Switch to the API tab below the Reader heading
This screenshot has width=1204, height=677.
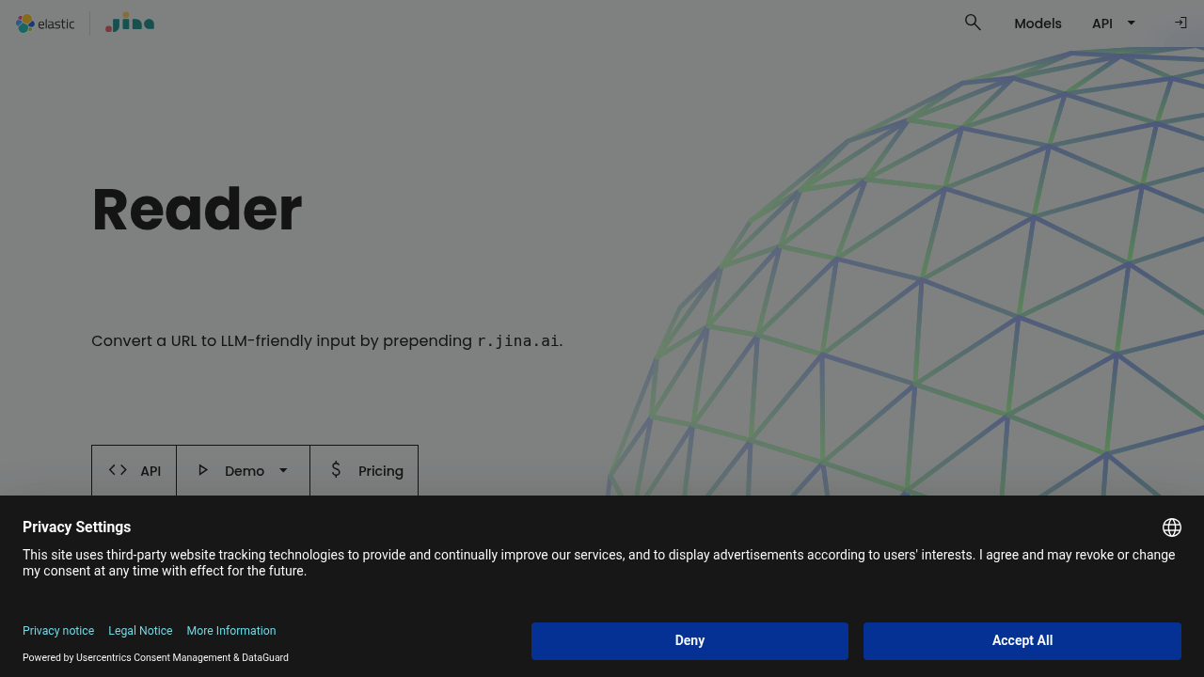pos(134,470)
